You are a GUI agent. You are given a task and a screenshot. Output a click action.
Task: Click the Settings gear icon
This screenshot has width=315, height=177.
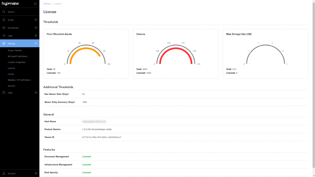pyautogui.click(x=4, y=43)
